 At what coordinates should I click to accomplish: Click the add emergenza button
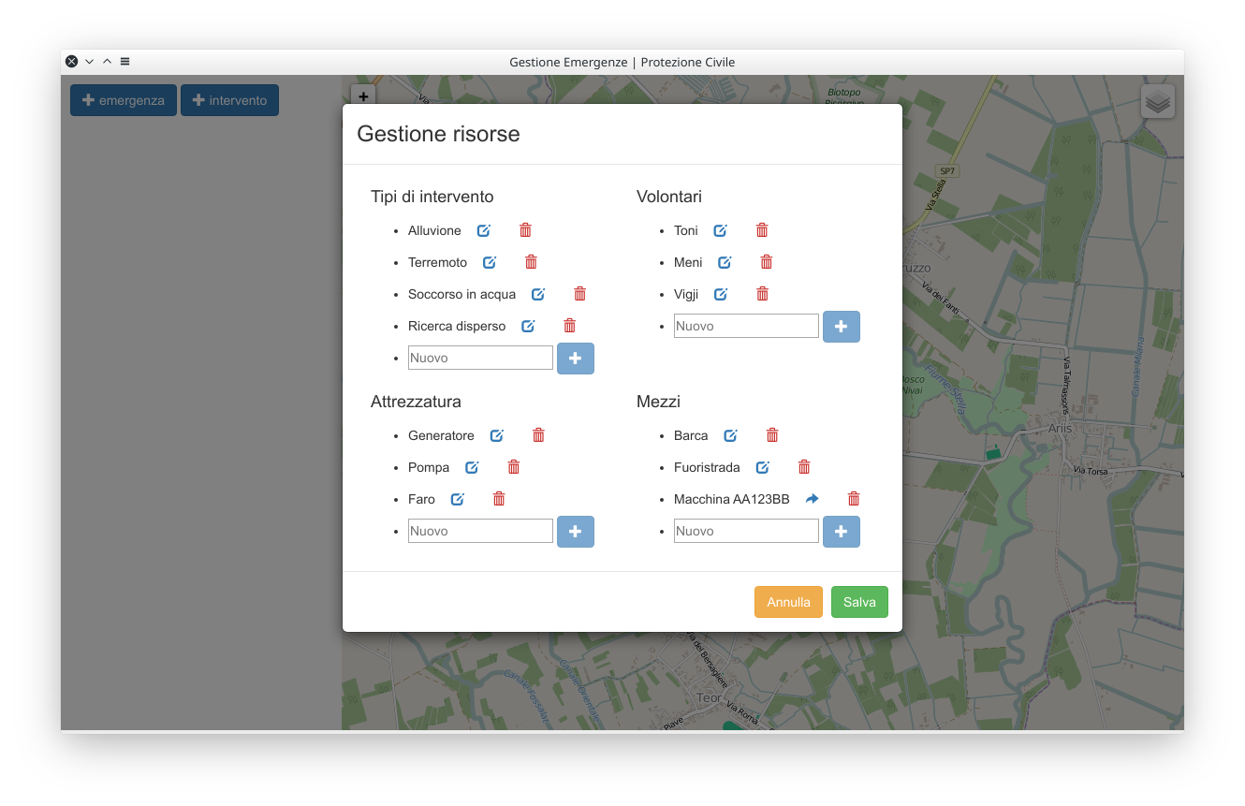pyautogui.click(x=124, y=100)
